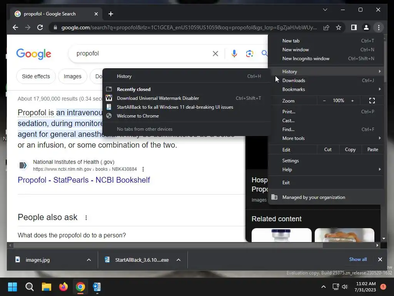This screenshot has width=394, height=296.
Task: Bookmark this tab with the star icon
Action: [339, 27]
